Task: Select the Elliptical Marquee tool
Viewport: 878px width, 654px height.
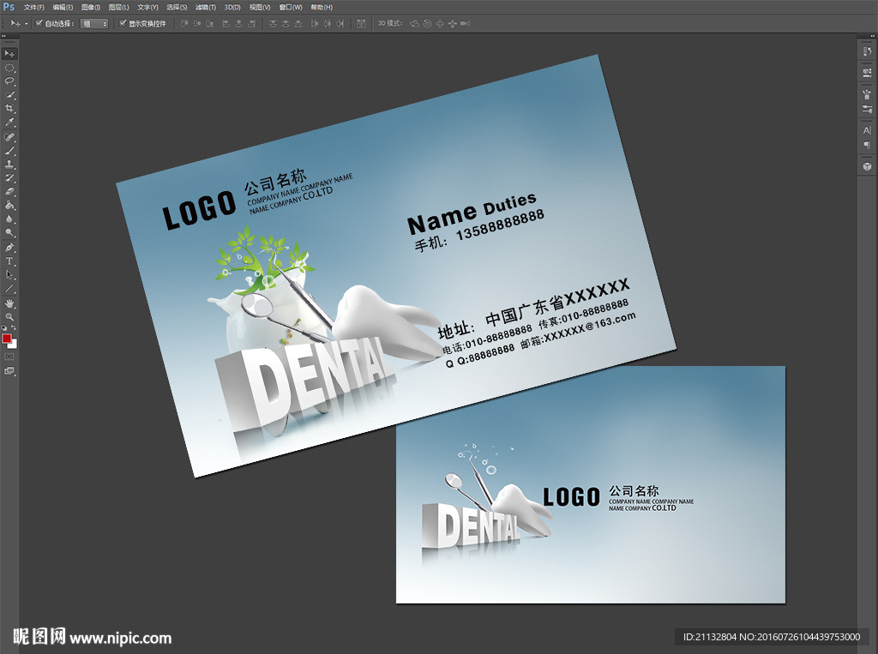Action: coord(9,68)
